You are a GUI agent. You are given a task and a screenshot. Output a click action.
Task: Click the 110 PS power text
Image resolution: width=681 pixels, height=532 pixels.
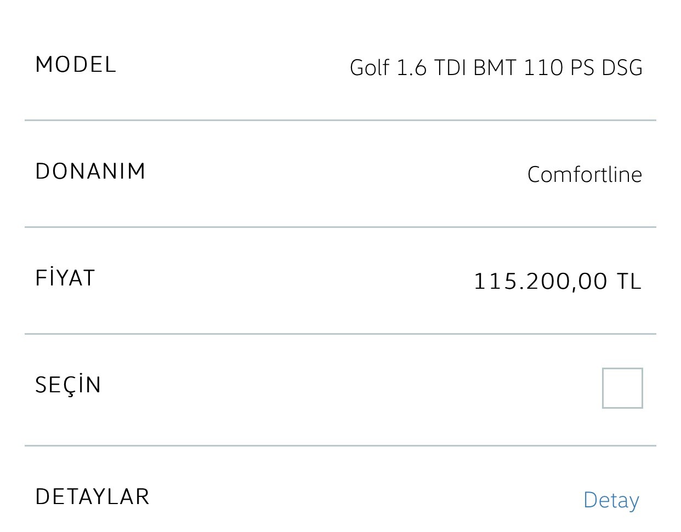[x=559, y=67]
